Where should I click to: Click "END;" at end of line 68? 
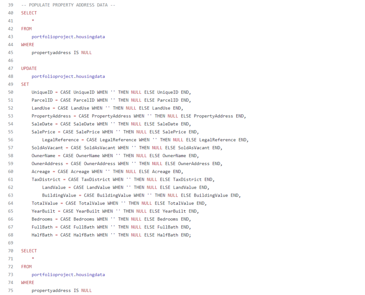coord(186,235)
